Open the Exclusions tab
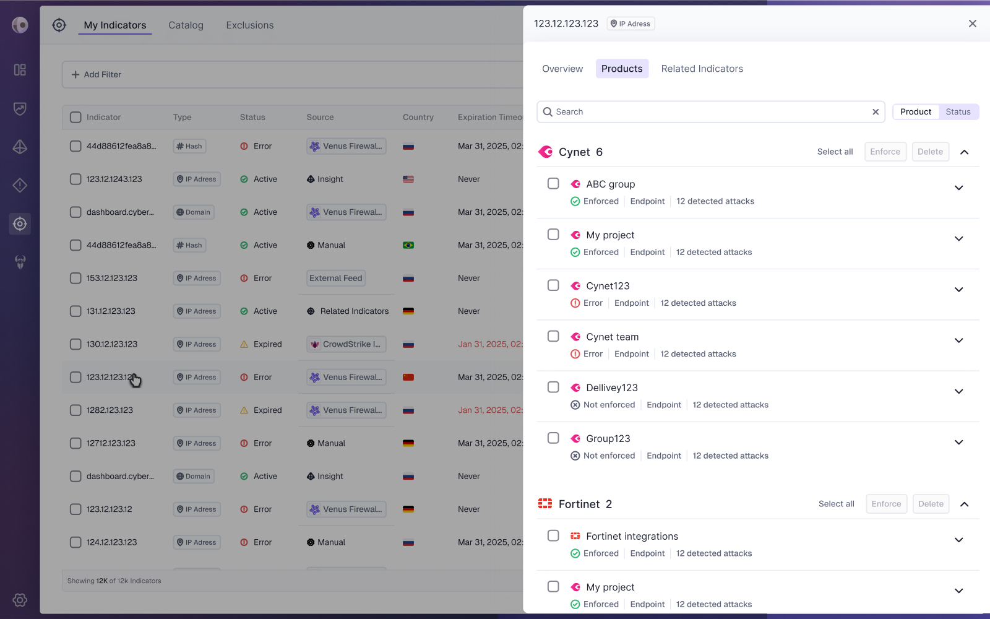990x619 pixels. coord(250,25)
